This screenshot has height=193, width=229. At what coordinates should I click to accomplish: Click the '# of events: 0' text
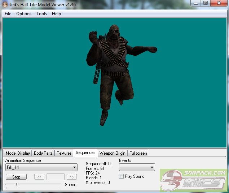pyautogui.click(x=98, y=183)
